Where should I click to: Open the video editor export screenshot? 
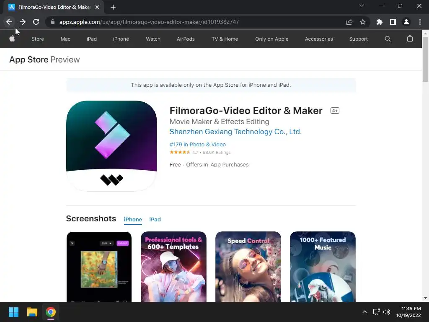pyautogui.click(x=99, y=267)
